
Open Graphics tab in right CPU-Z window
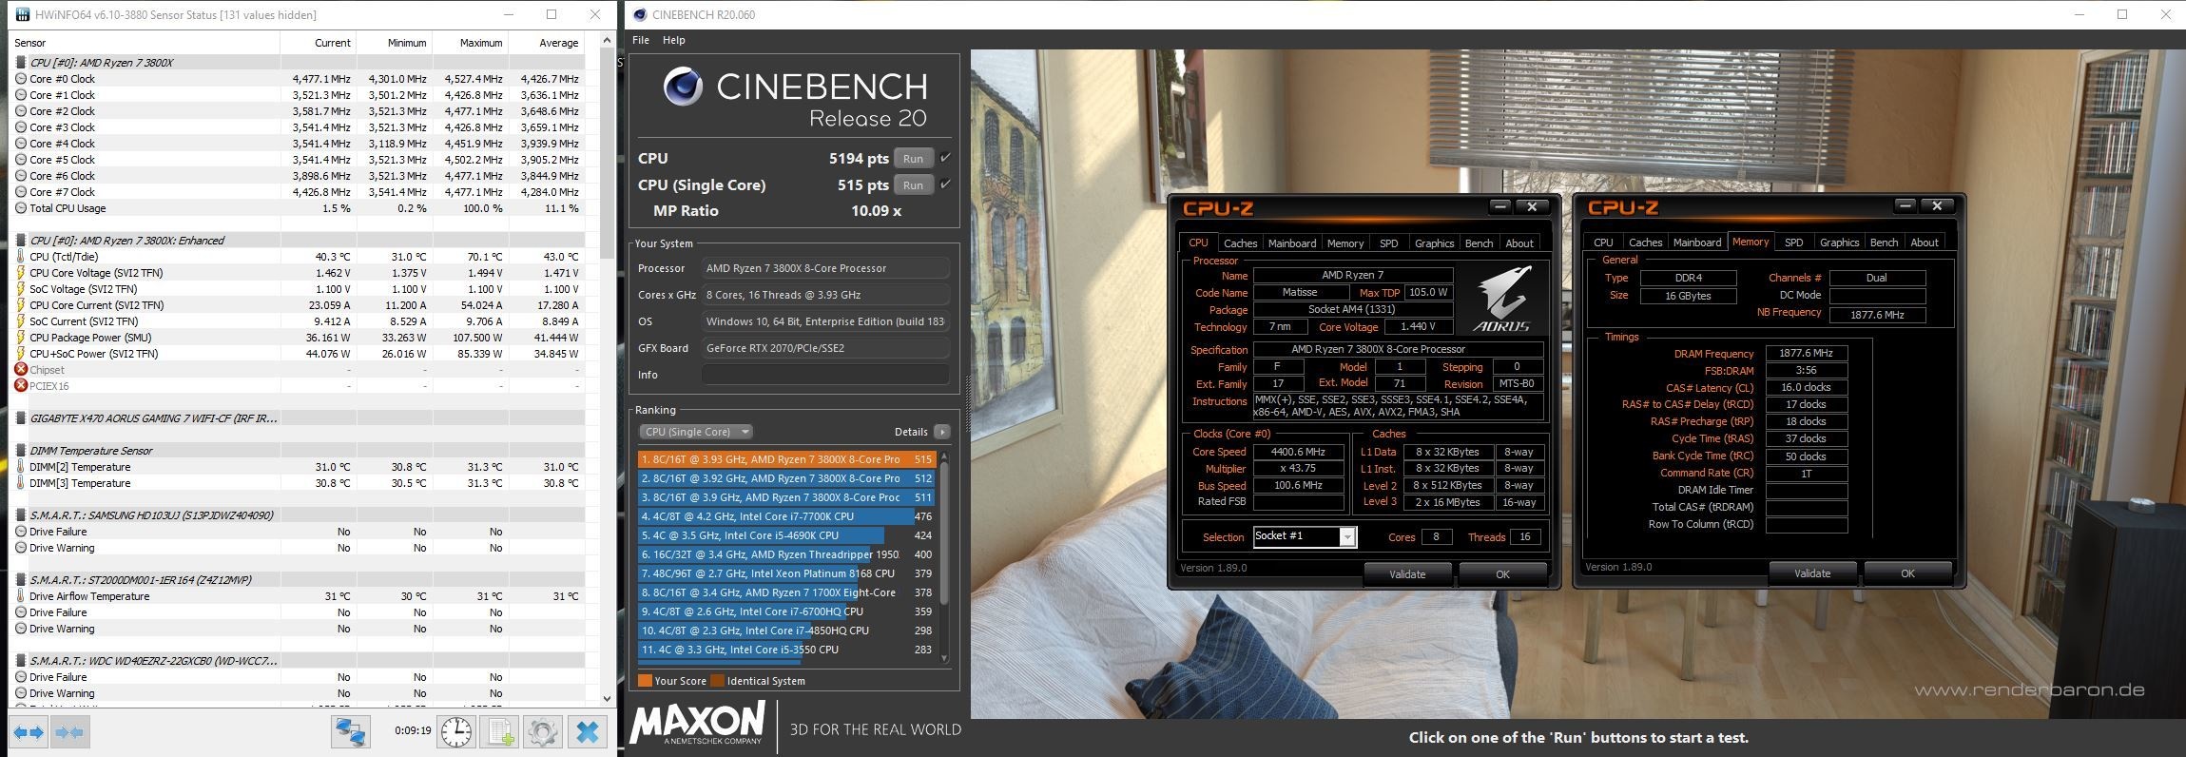[x=1839, y=243]
